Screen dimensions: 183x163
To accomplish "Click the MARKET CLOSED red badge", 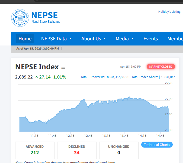I will click(x=161, y=67).
